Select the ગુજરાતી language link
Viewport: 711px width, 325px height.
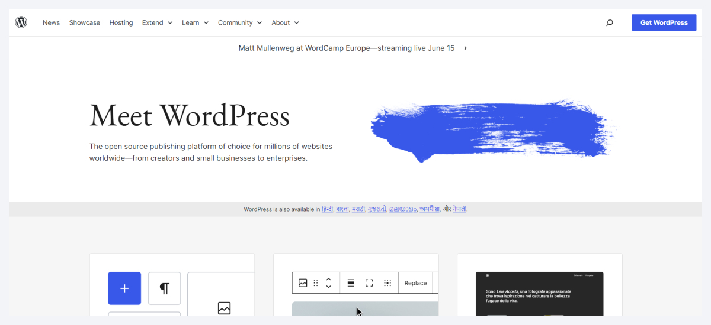(x=377, y=209)
